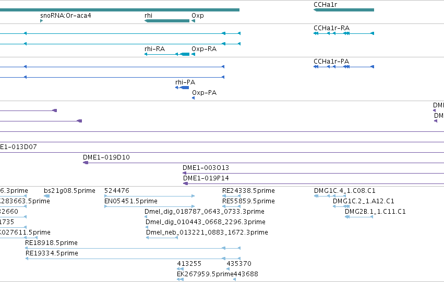Select the RE18918.5prime EST label

(51, 243)
